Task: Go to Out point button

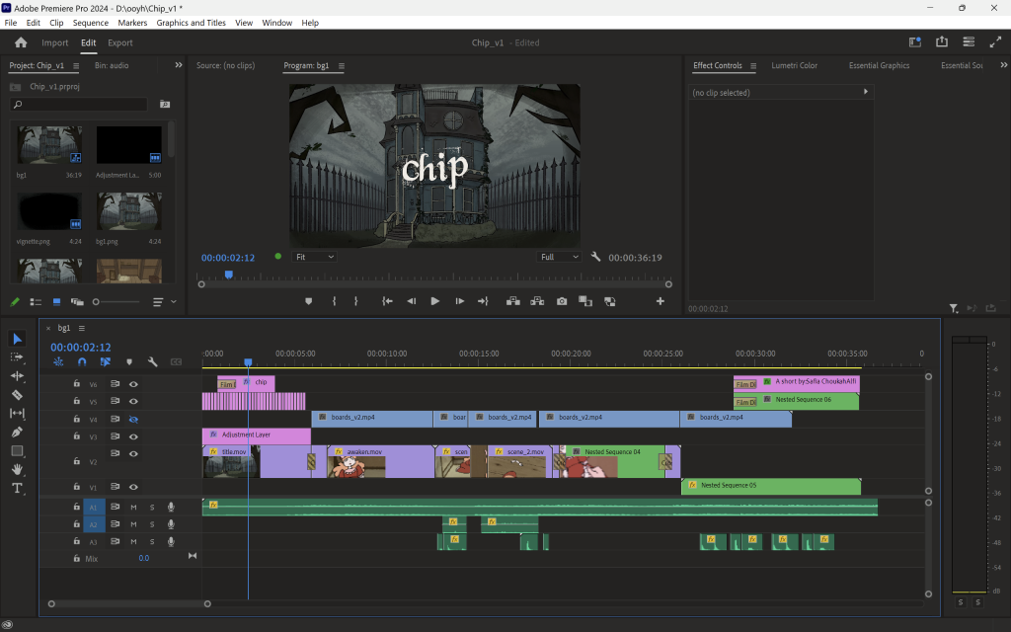Action: 483,301
